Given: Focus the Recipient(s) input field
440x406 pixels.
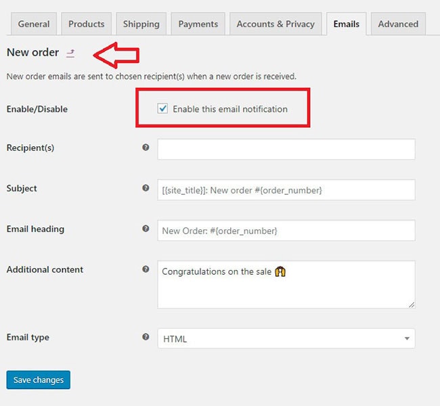Looking at the screenshot, I should point(286,150).
